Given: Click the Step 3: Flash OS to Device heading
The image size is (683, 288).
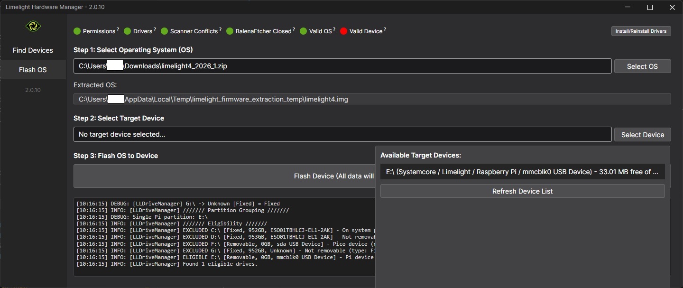Looking at the screenshot, I should pos(116,156).
